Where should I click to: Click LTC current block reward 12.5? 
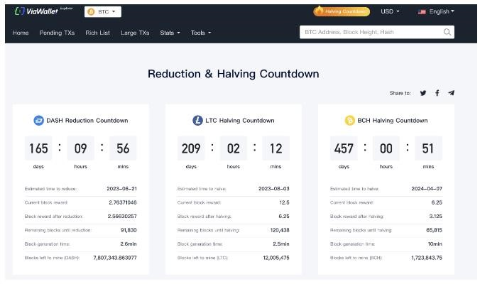click(284, 202)
